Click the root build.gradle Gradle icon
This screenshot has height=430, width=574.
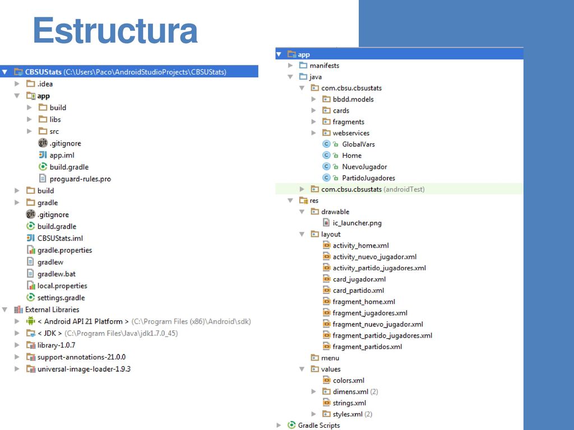pos(31,226)
